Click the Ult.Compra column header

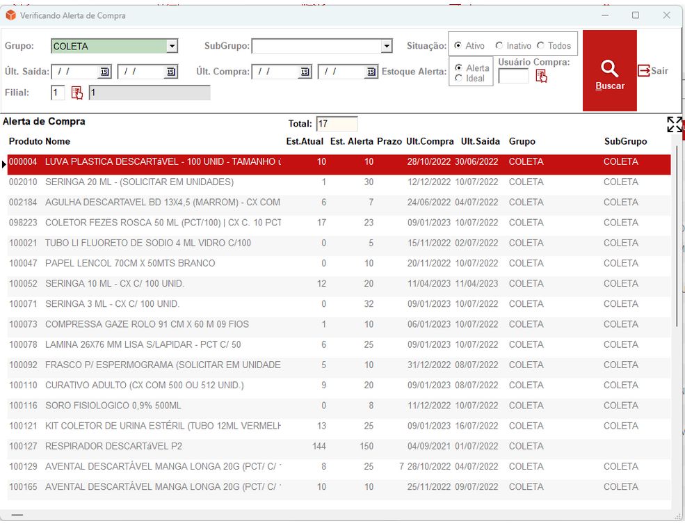click(430, 141)
